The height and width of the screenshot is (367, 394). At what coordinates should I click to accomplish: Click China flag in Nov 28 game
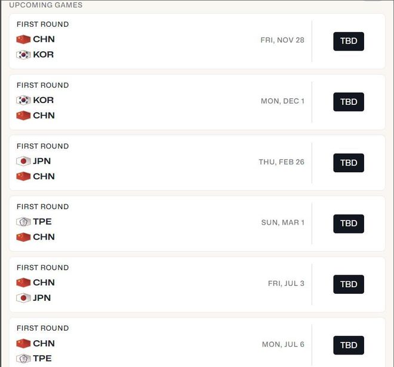point(23,39)
